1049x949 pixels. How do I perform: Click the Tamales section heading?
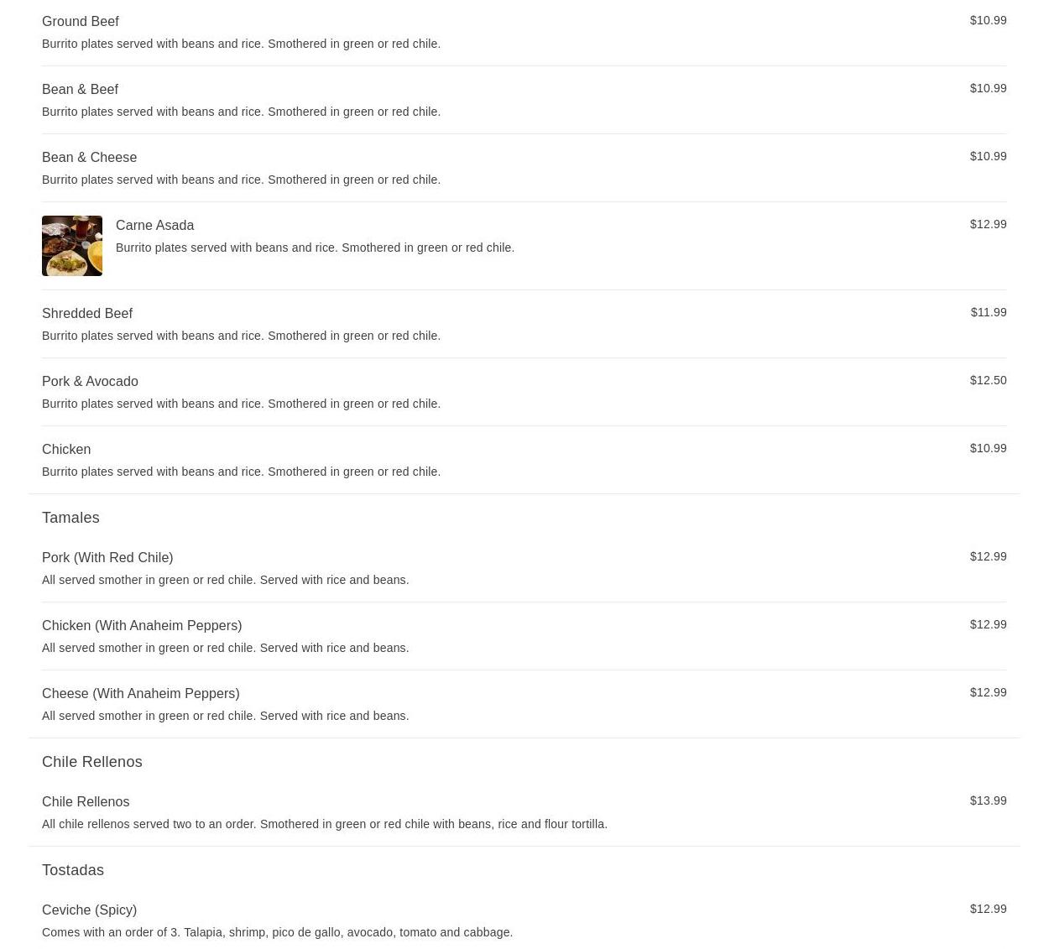coord(70,518)
